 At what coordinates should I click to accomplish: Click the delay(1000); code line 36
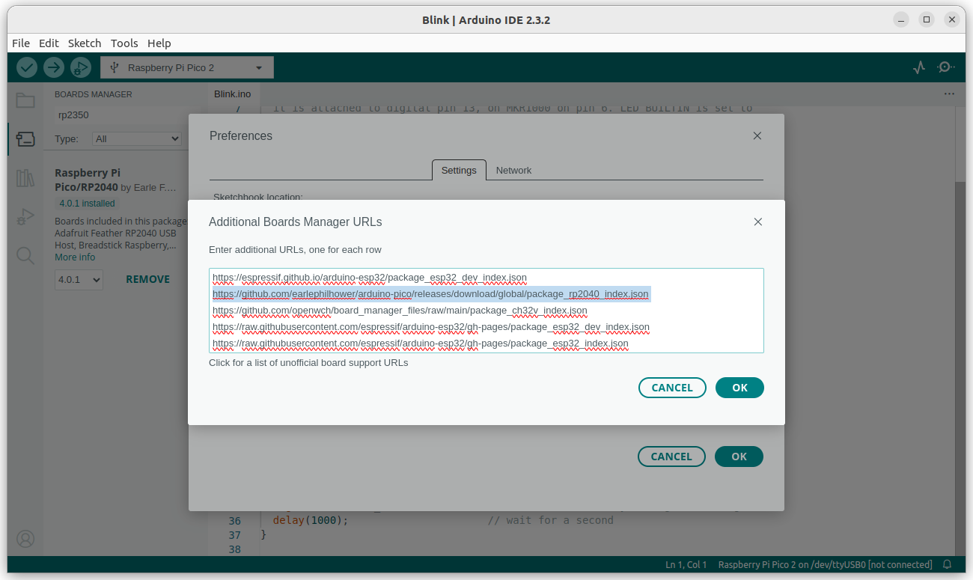[311, 520]
